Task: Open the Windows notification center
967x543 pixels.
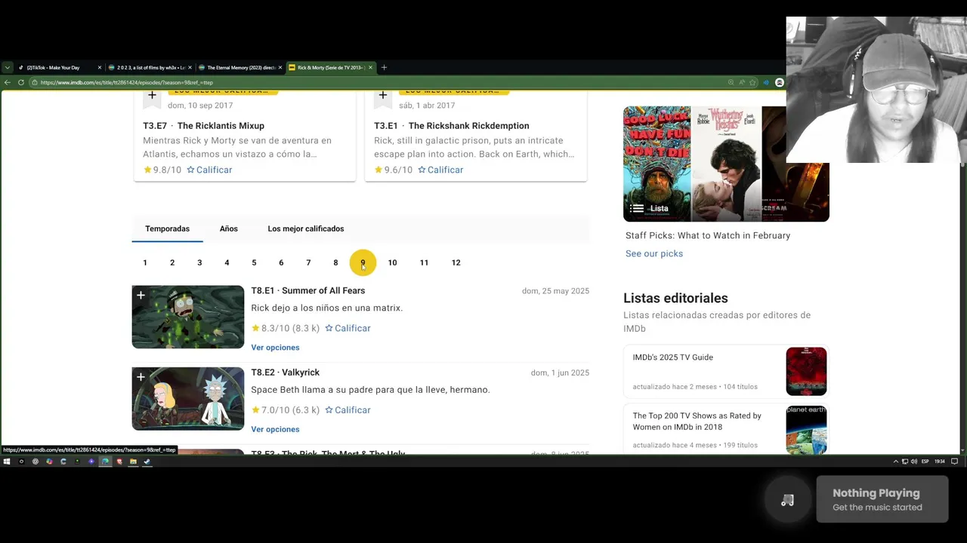Action: click(954, 462)
